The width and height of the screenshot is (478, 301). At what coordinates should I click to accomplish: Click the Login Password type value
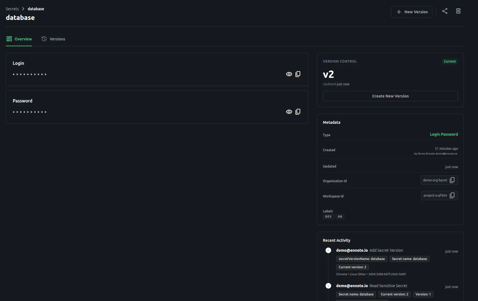tap(444, 134)
